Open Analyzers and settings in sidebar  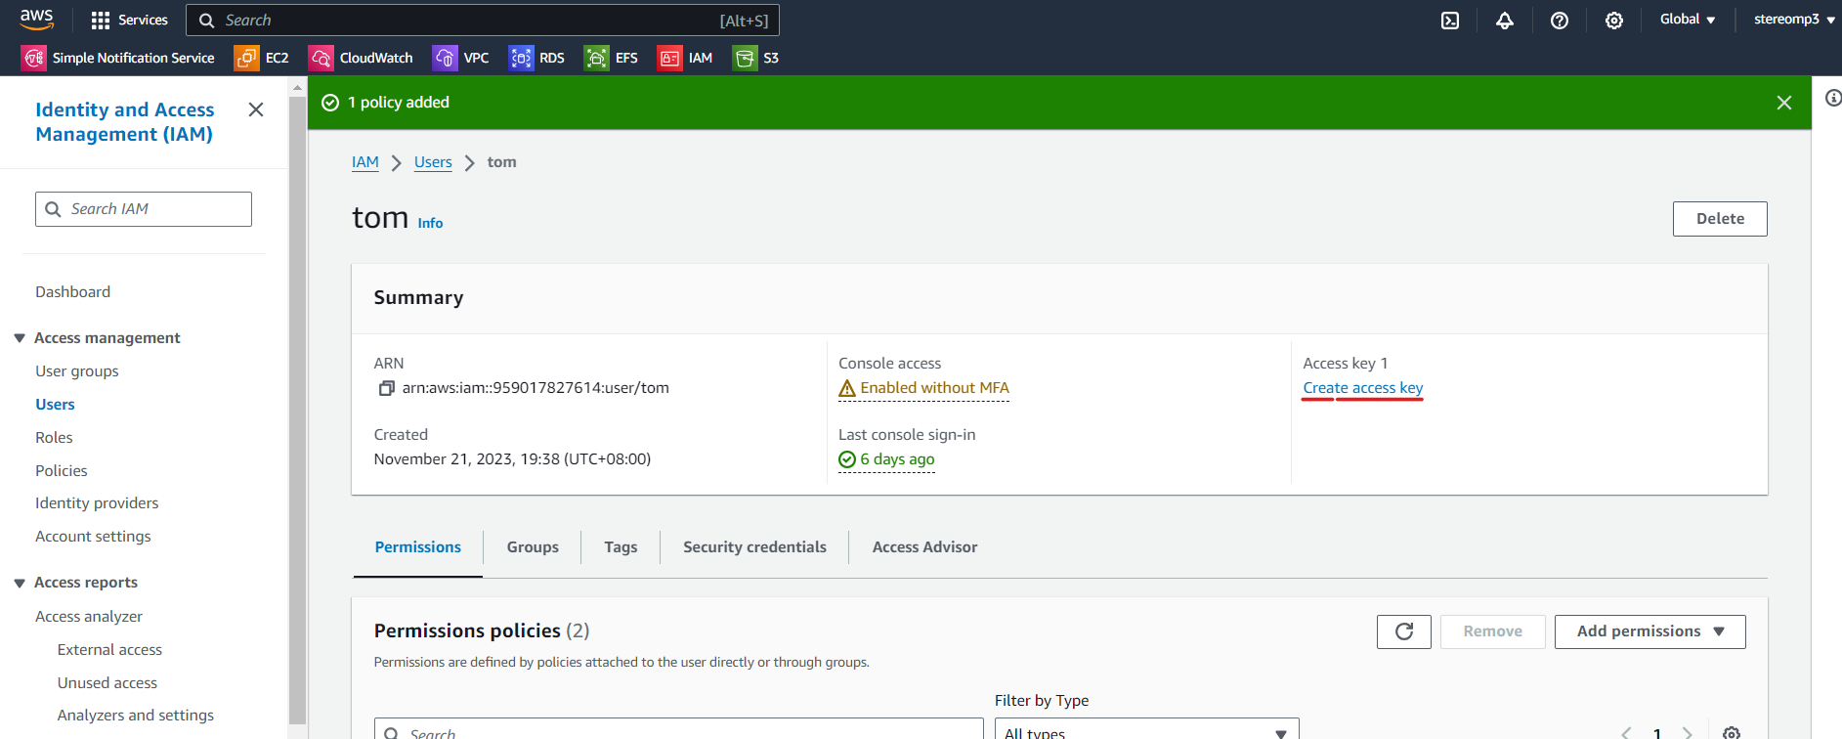[136, 716]
